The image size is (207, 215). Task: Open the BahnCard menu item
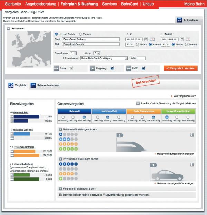(x=130, y=4)
